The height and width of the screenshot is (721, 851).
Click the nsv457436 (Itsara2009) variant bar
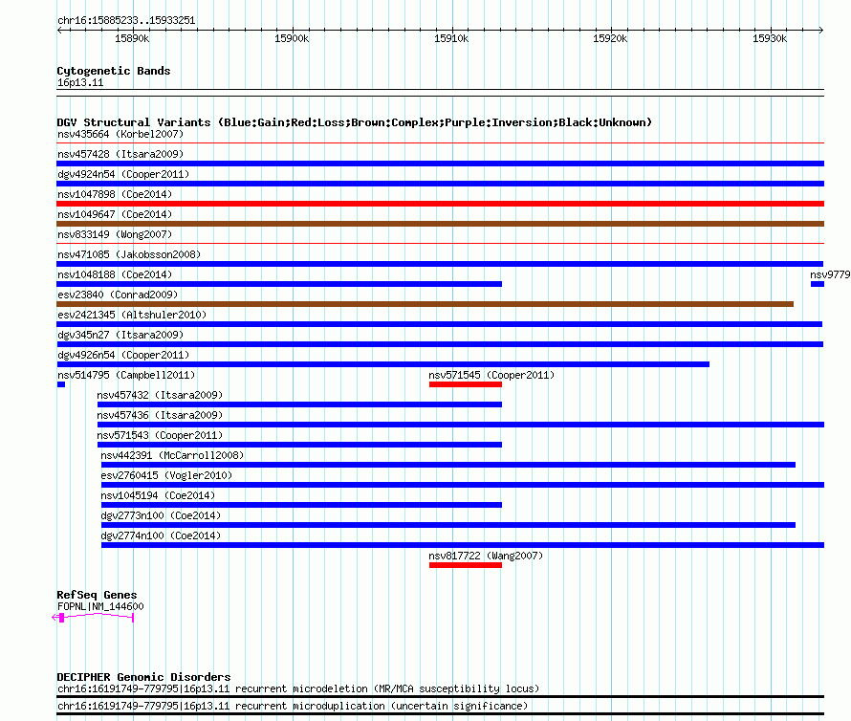click(x=461, y=425)
